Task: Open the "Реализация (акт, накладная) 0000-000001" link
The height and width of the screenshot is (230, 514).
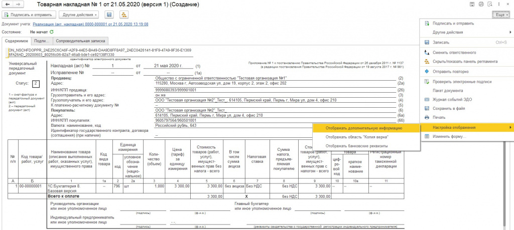Action: (91, 24)
